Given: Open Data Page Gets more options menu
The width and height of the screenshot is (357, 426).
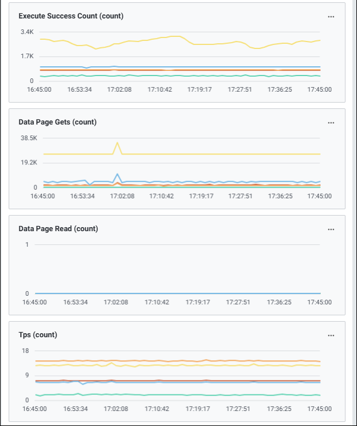Looking at the screenshot, I should tap(331, 123).
